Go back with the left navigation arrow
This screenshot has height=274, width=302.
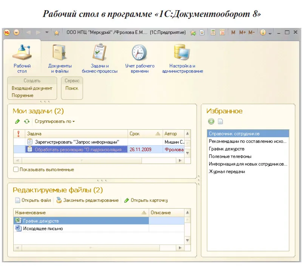click(x=29, y=33)
